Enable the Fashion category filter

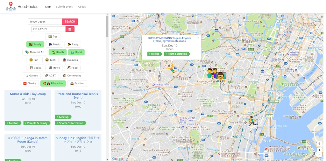pyautogui.click(x=77, y=83)
